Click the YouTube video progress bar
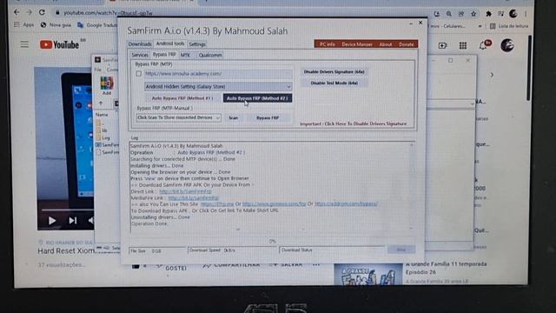Image resolution: width=556 pixels, height=313 pixels. [68, 210]
